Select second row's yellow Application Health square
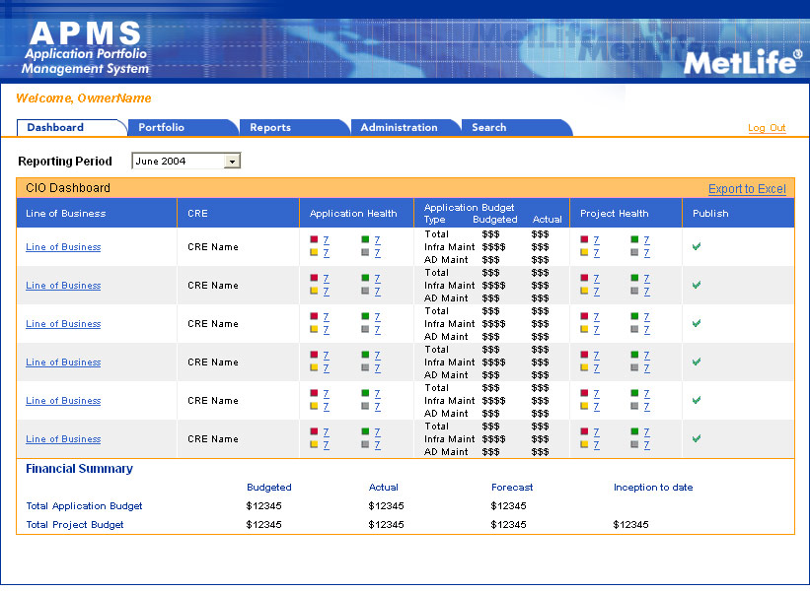This screenshot has height=592, width=810. coord(314,291)
